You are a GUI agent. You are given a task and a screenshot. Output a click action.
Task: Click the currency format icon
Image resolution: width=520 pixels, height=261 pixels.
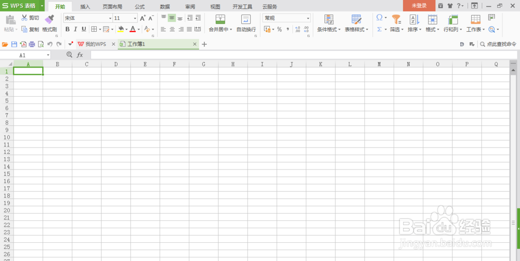pos(268,29)
